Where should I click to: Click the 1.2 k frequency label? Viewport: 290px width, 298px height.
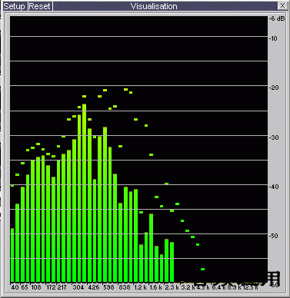click(141, 287)
